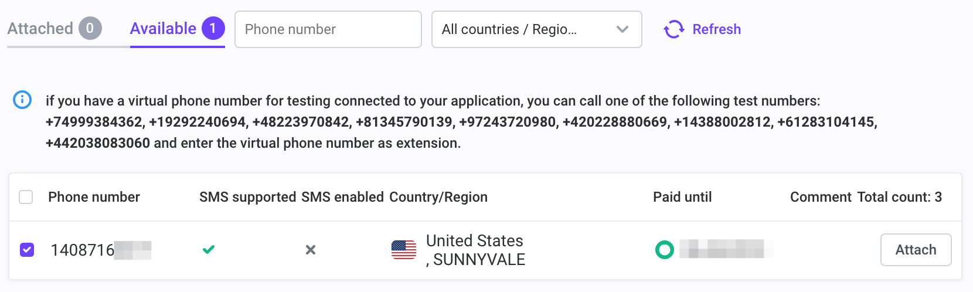
Task: Click the Refresh circular arrows icon
Action: pyautogui.click(x=673, y=29)
